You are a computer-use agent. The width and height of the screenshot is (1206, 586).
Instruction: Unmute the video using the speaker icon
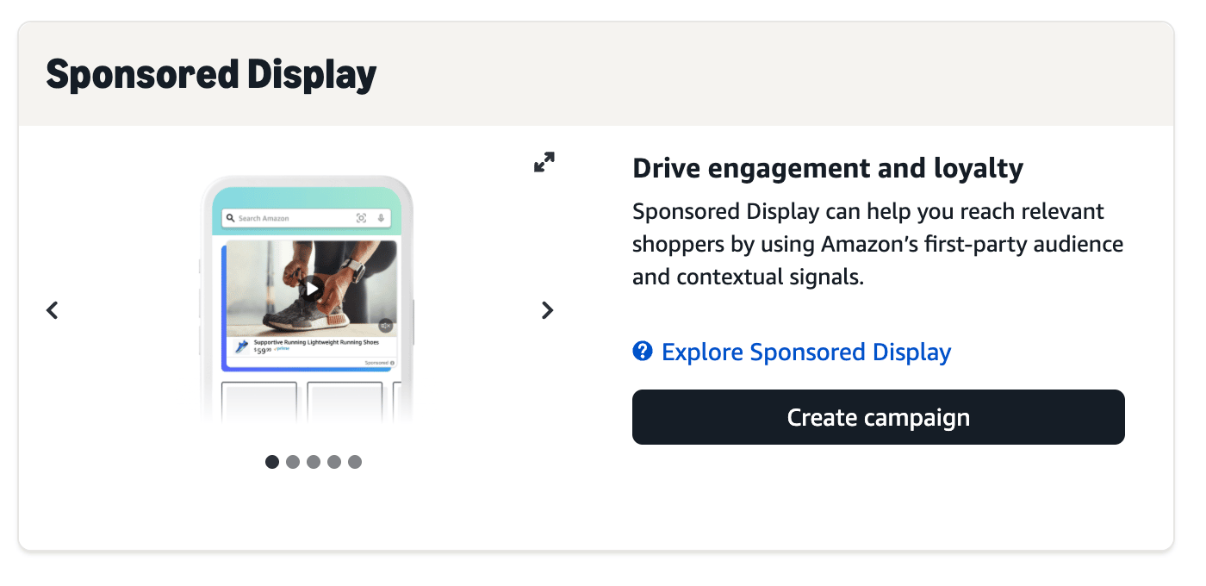point(385,326)
